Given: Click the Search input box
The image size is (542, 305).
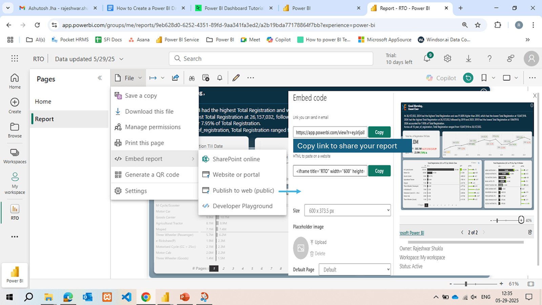Looking at the screenshot, I should [271, 59].
